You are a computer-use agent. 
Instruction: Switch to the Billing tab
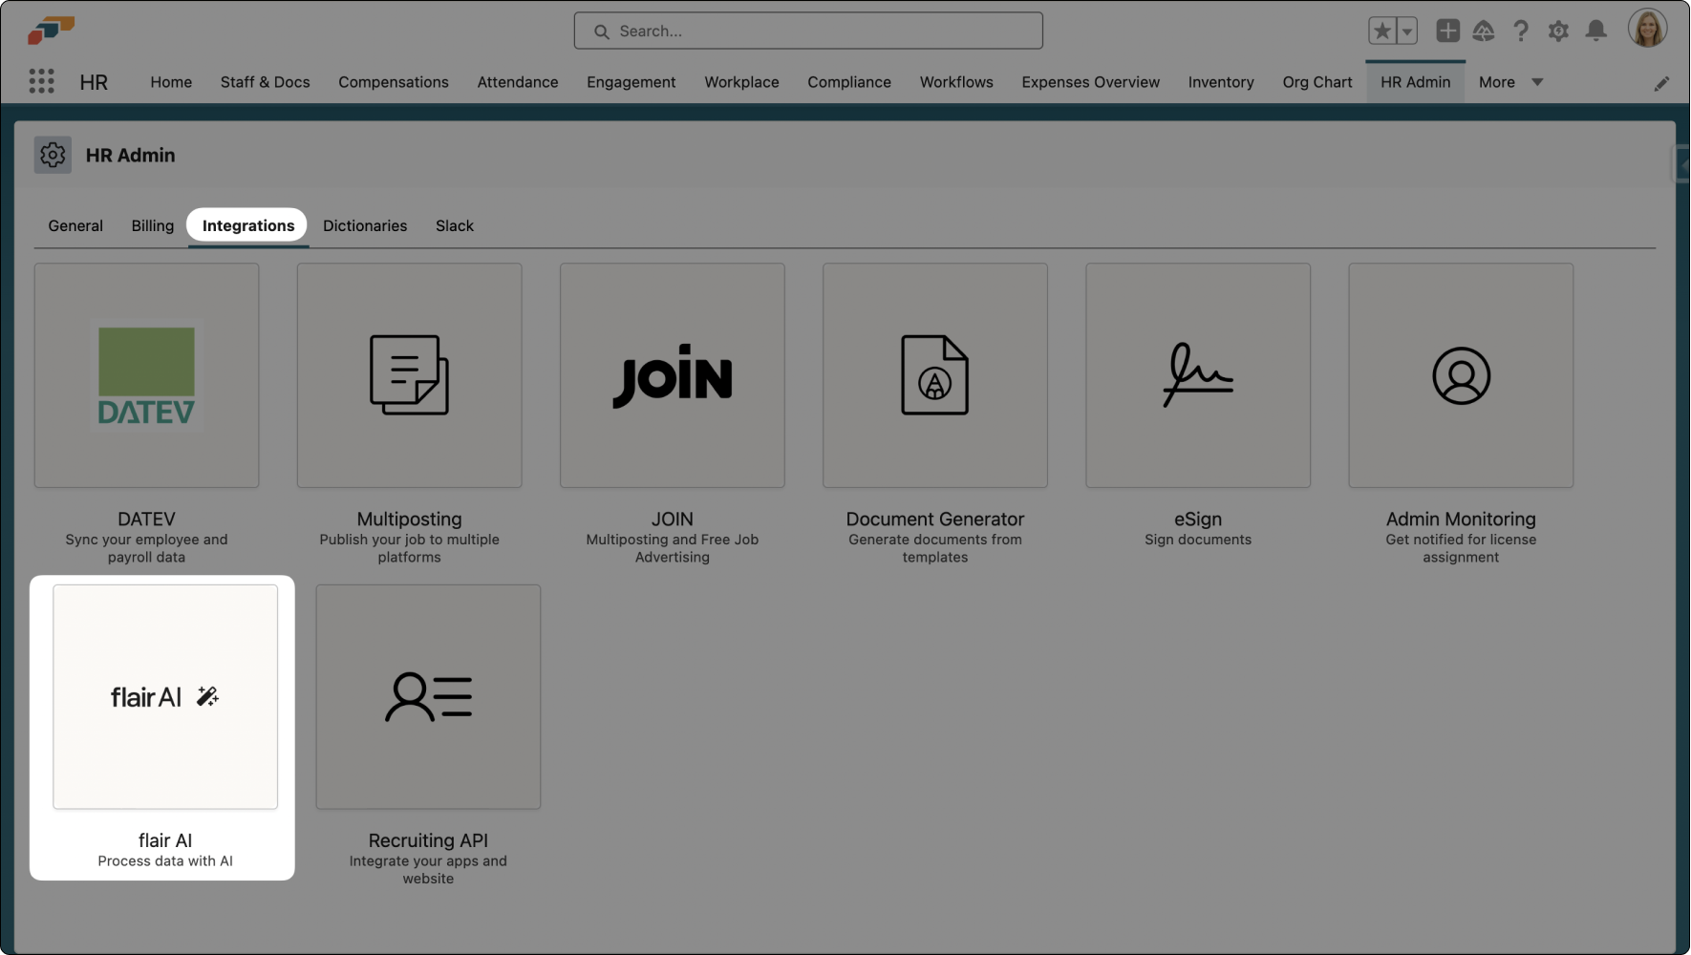pyautogui.click(x=152, y=225)
